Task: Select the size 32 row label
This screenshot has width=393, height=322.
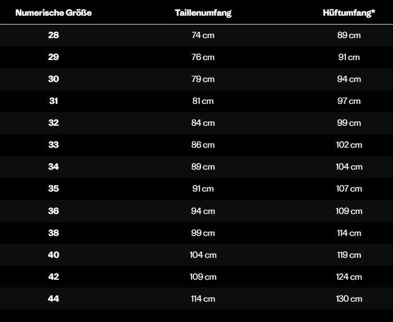Action: pos(54,123)
